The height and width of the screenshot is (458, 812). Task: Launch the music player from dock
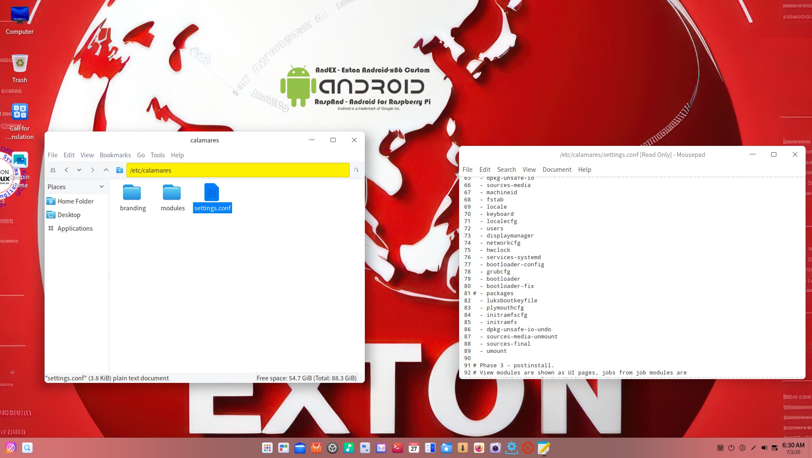point(349,448)
